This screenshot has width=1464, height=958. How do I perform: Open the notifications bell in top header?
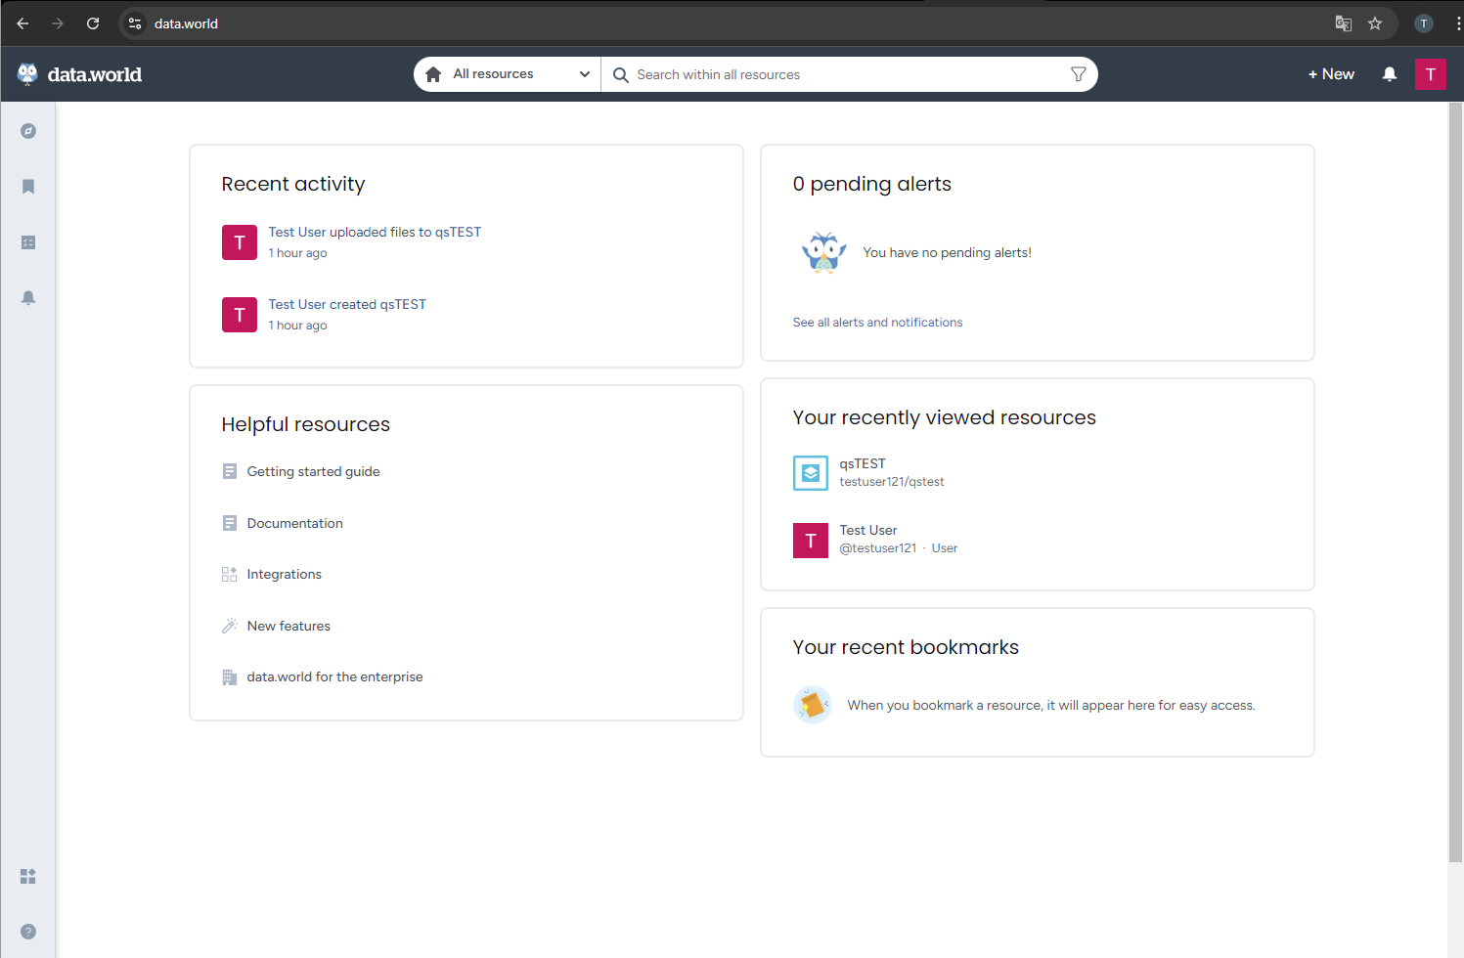click(x=1389, y=74)
